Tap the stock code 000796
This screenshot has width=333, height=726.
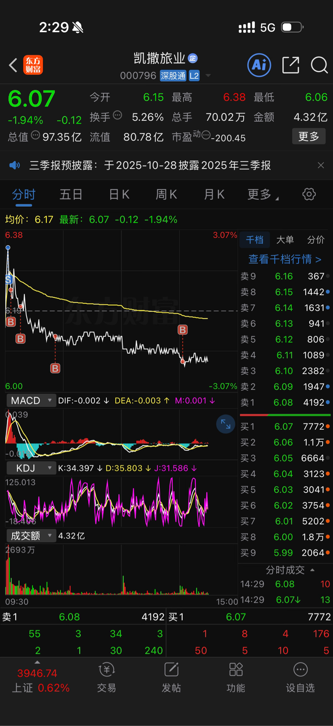pos(138,76)
